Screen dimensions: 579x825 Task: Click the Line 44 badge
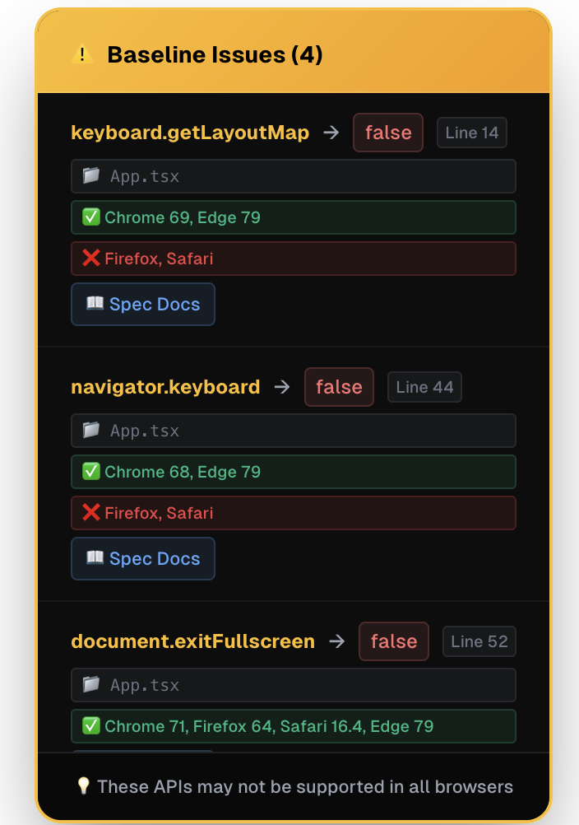(x=424, y=387)
